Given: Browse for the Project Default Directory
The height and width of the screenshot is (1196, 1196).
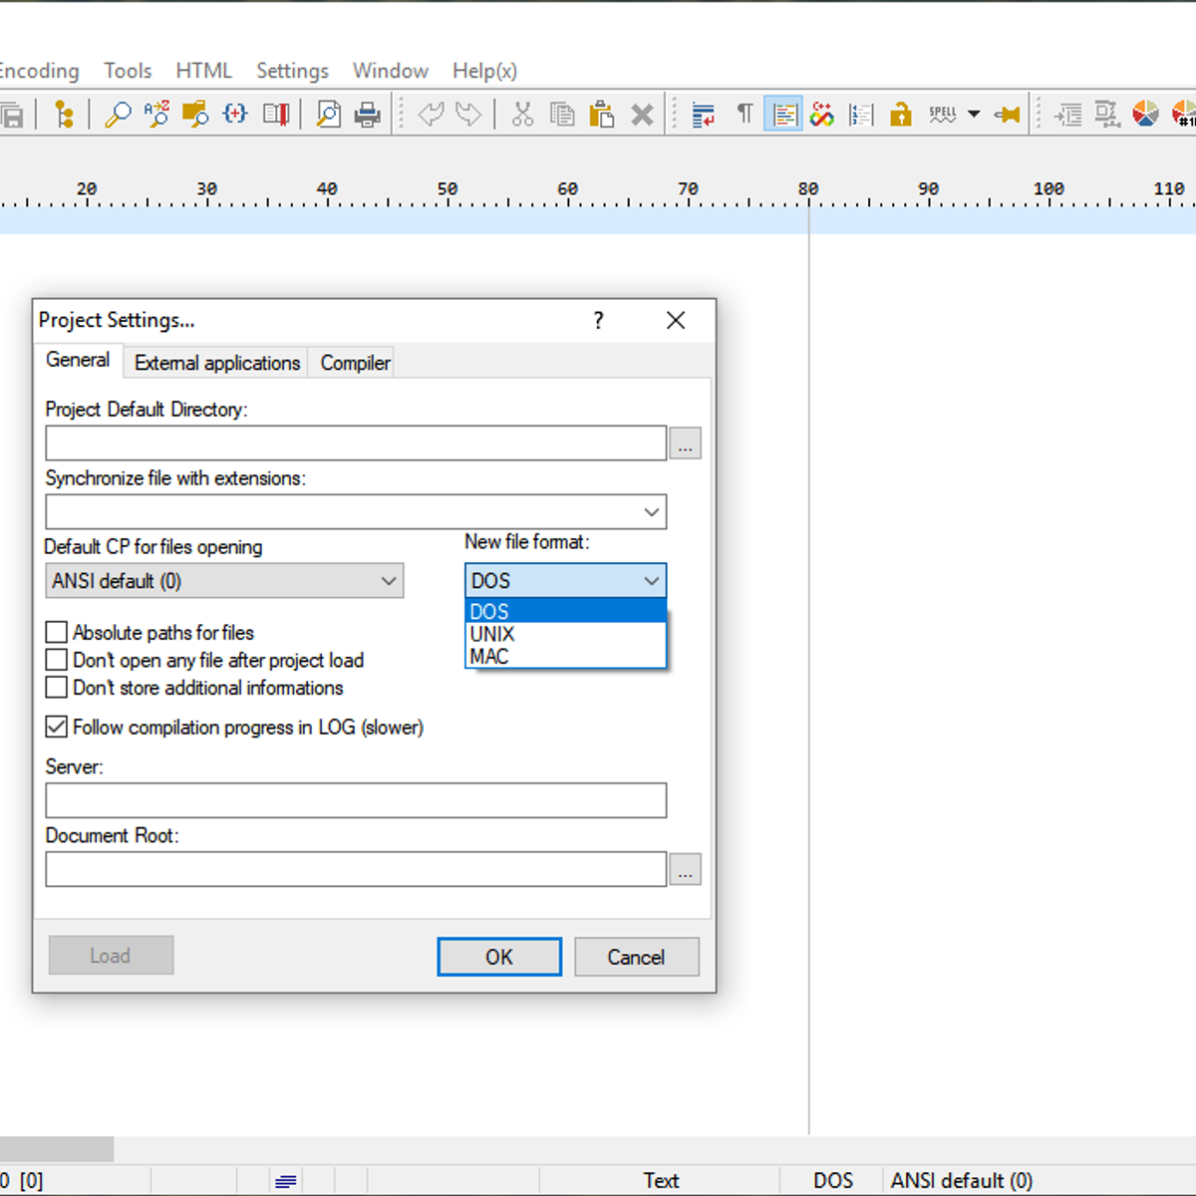Looking at the screenshot, I should tap(686, 443).
